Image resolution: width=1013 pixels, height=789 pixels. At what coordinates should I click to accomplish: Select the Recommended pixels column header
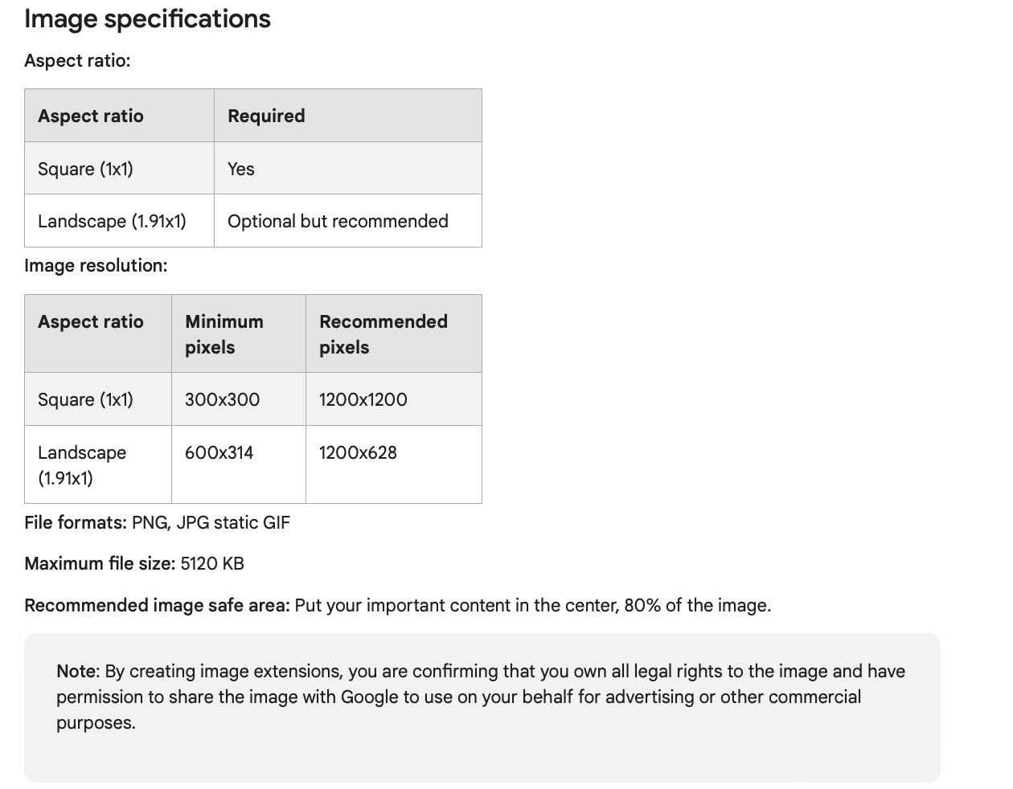383,333
